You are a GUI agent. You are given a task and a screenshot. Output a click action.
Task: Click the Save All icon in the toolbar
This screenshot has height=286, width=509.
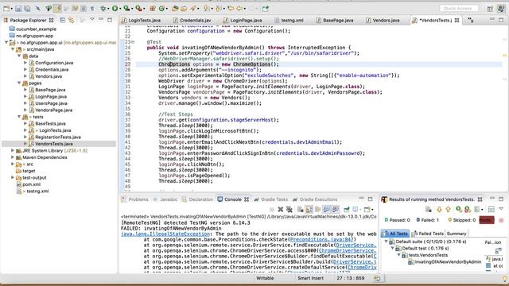(27, 9)
